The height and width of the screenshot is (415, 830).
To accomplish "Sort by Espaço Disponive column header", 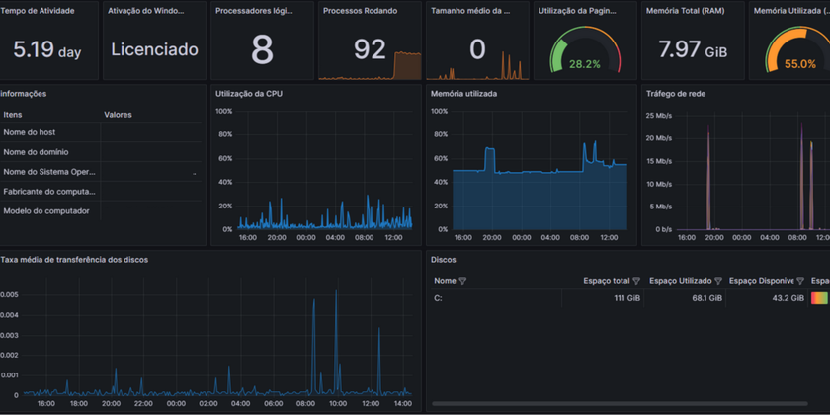I will pos(762,281).
